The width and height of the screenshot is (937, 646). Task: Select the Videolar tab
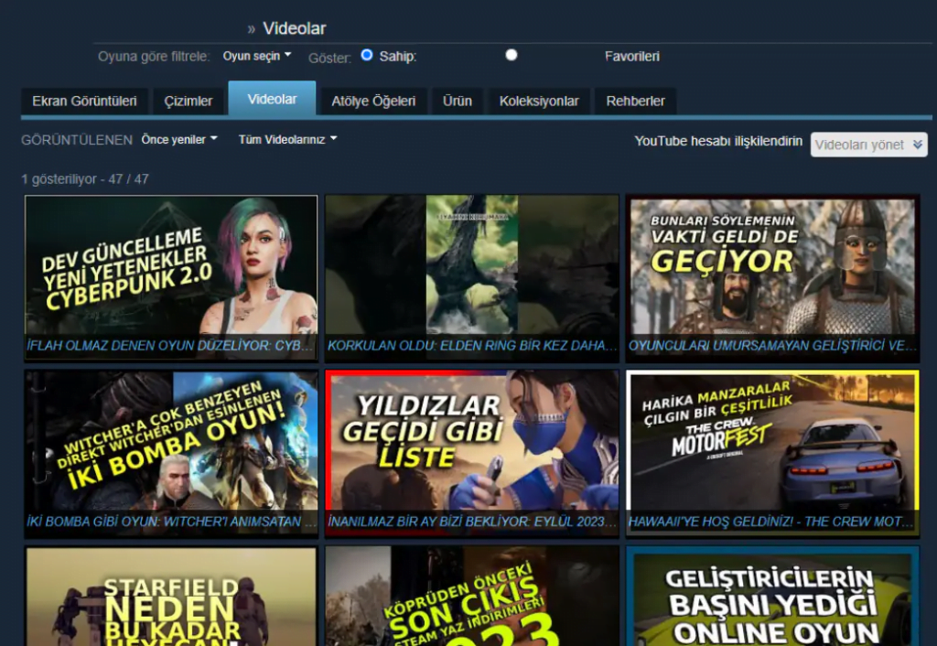[272, 99]
